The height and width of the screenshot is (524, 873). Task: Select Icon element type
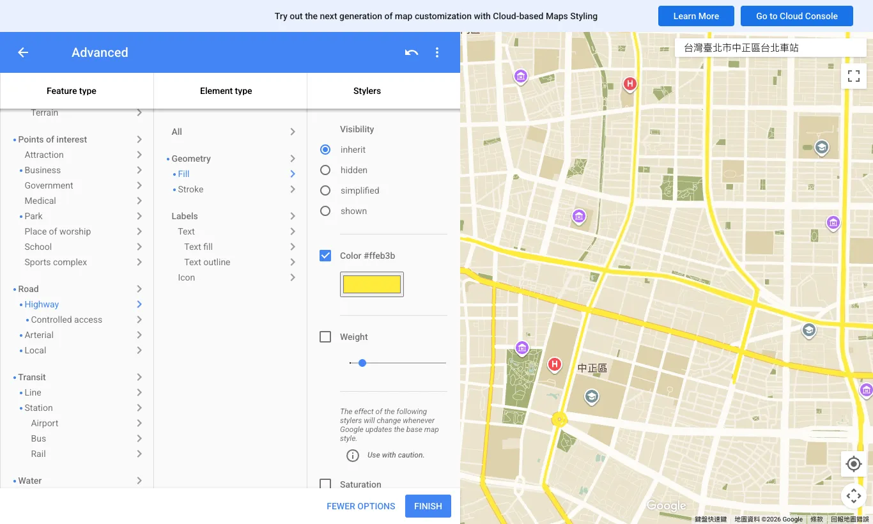[x=187, y=277]
